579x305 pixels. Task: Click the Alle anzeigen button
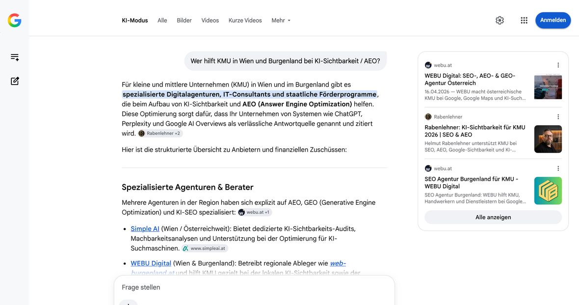tap(493, 218)
